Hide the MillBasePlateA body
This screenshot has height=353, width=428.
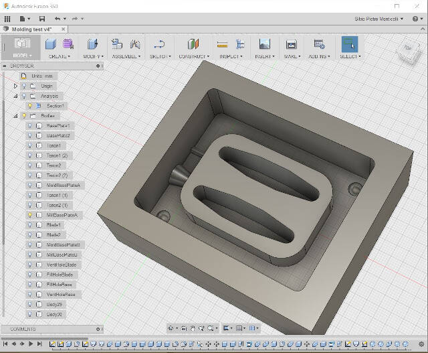pos(30,215)
